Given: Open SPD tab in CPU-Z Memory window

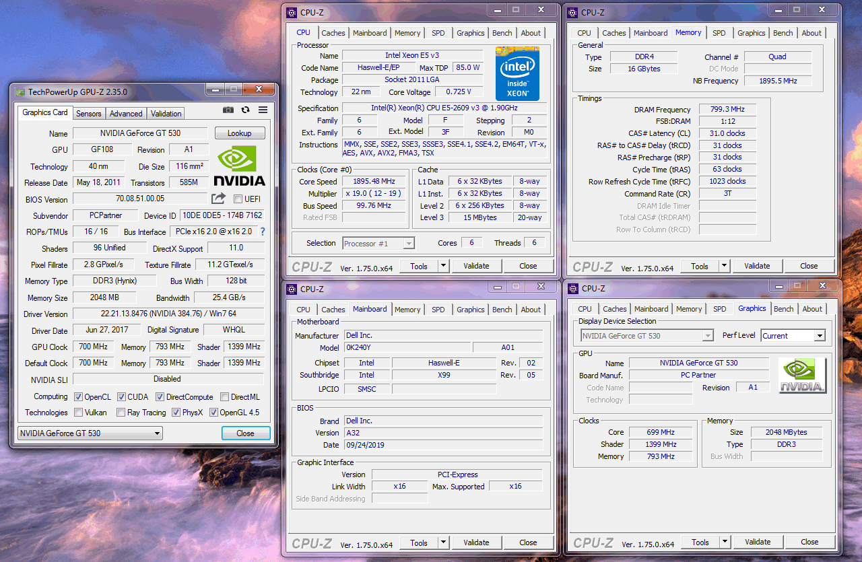Looking at the screenshot, I should tap(719, 33).
